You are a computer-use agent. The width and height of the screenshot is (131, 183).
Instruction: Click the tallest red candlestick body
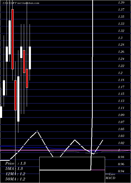13,39
